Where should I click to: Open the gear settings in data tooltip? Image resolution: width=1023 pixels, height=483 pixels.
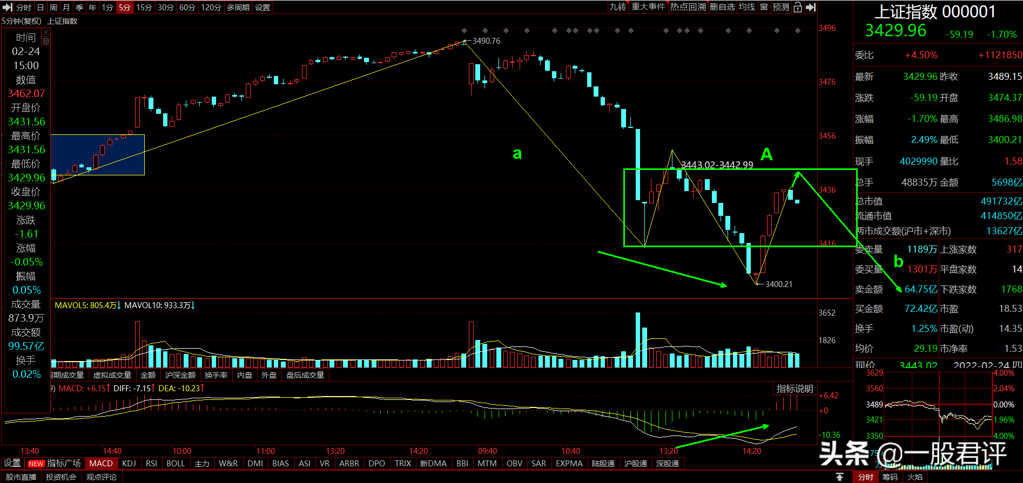pyautogui.click(x=46, y=41)
